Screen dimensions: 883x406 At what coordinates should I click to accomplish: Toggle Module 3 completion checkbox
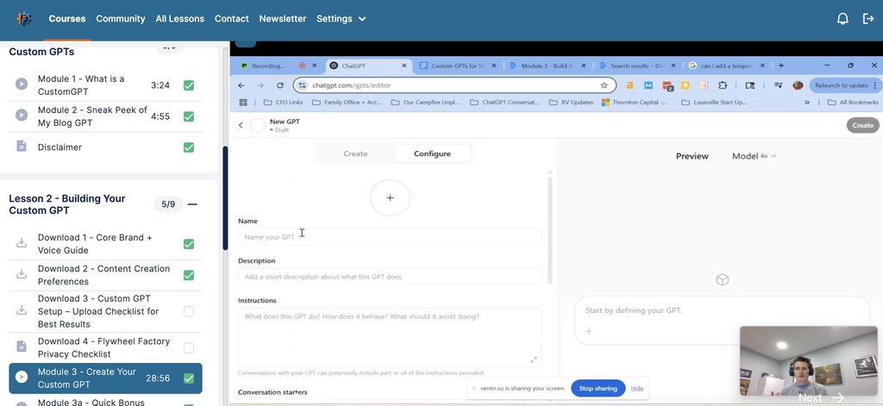189,378
